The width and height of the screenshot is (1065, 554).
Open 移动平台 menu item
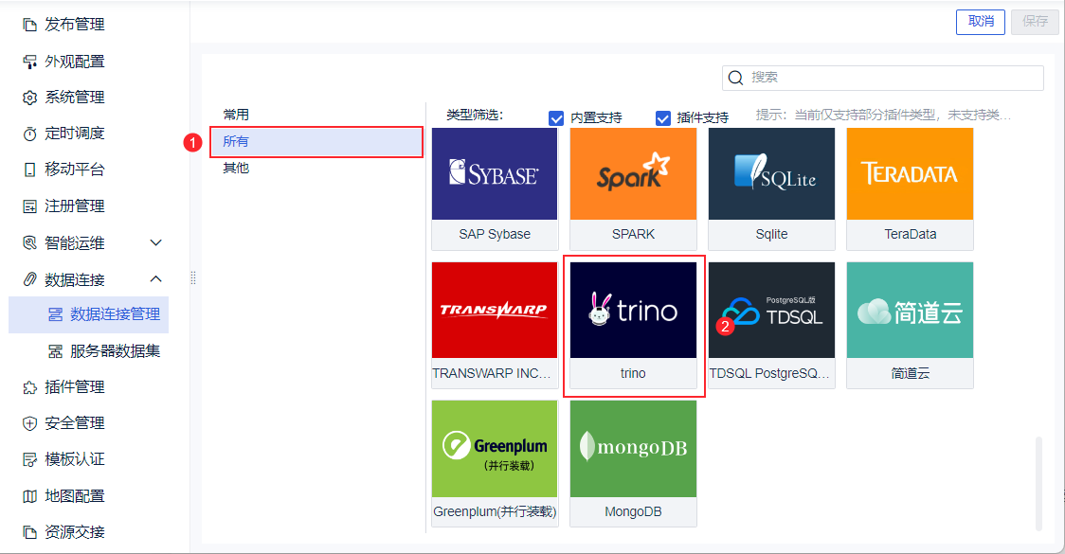(75, 170)
